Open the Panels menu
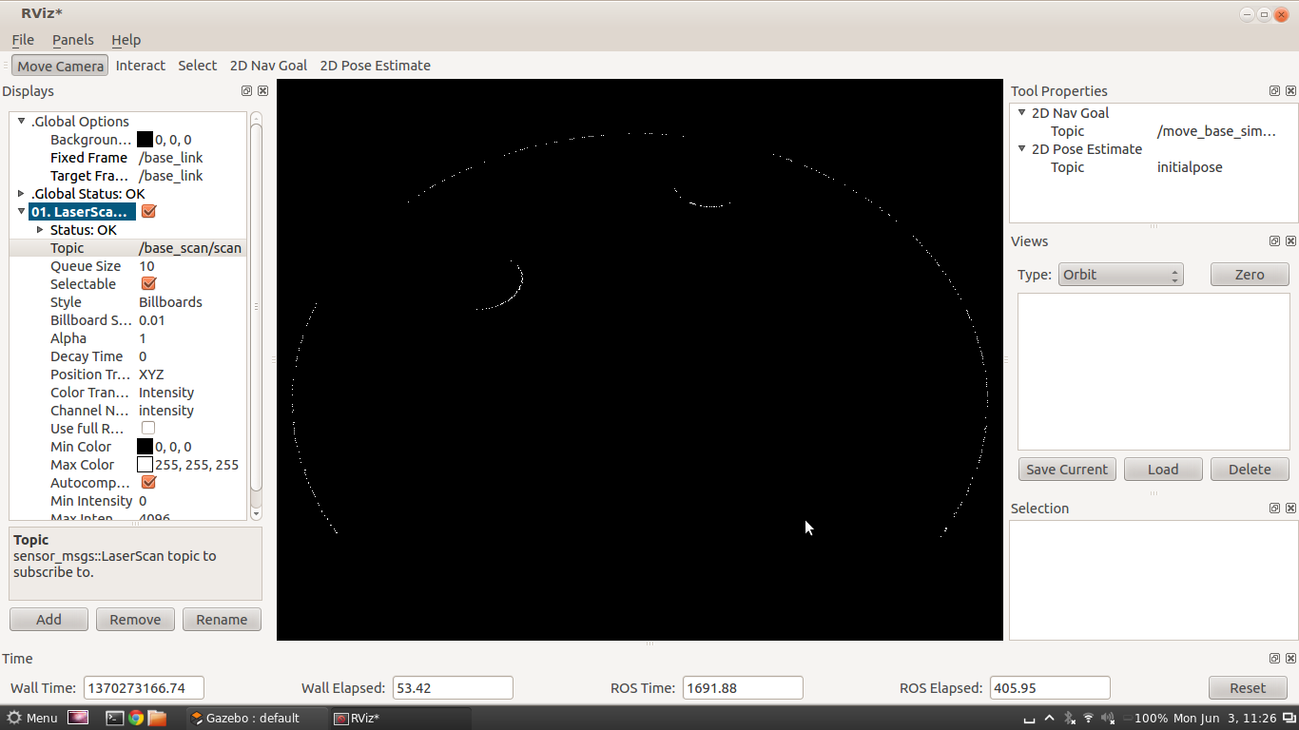 pos(72,40)
